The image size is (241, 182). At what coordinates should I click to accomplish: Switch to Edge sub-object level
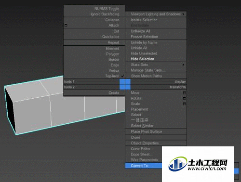pos(115,65)
